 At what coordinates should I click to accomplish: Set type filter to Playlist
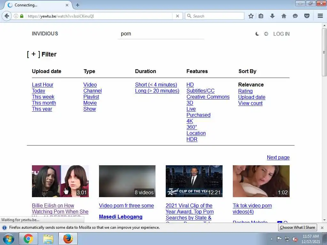[x=91, y=97]
